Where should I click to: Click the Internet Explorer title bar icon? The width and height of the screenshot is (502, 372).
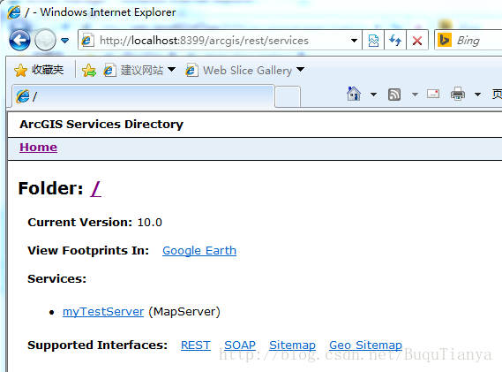14,12
